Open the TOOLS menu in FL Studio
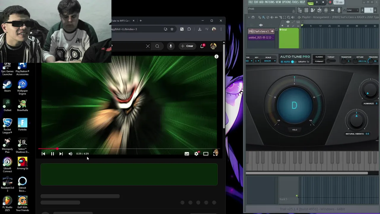The image size is (380, 214). (295, 2)
